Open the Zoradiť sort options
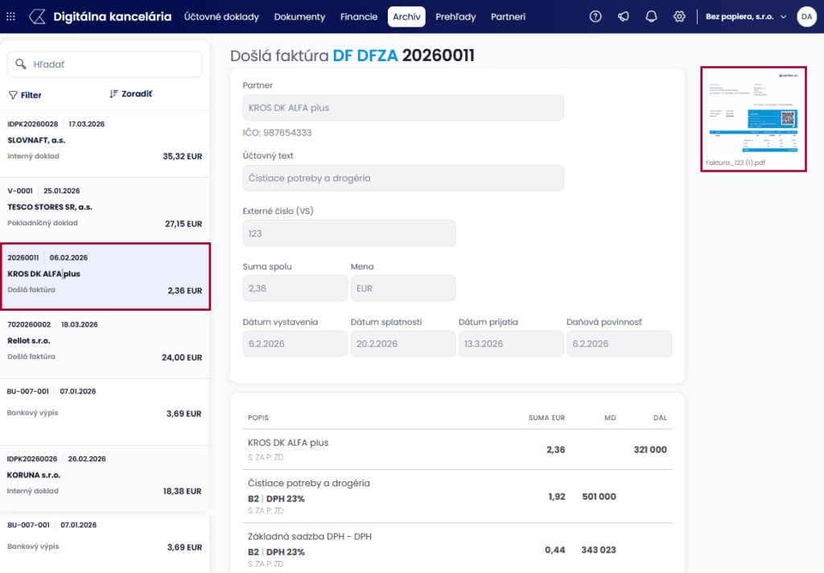Screen dimensions: 824x573 tap(131, 94)
